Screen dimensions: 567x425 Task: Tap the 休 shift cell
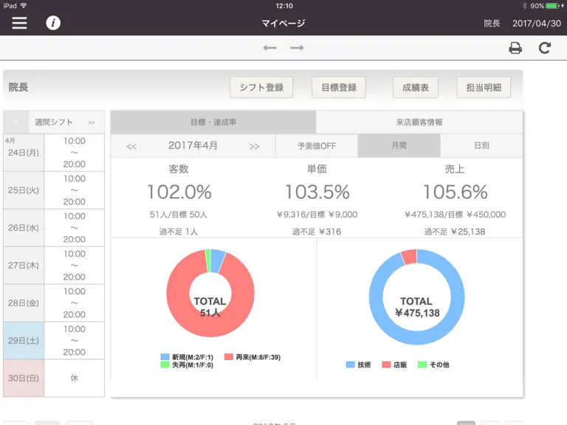tap(74, 378)
